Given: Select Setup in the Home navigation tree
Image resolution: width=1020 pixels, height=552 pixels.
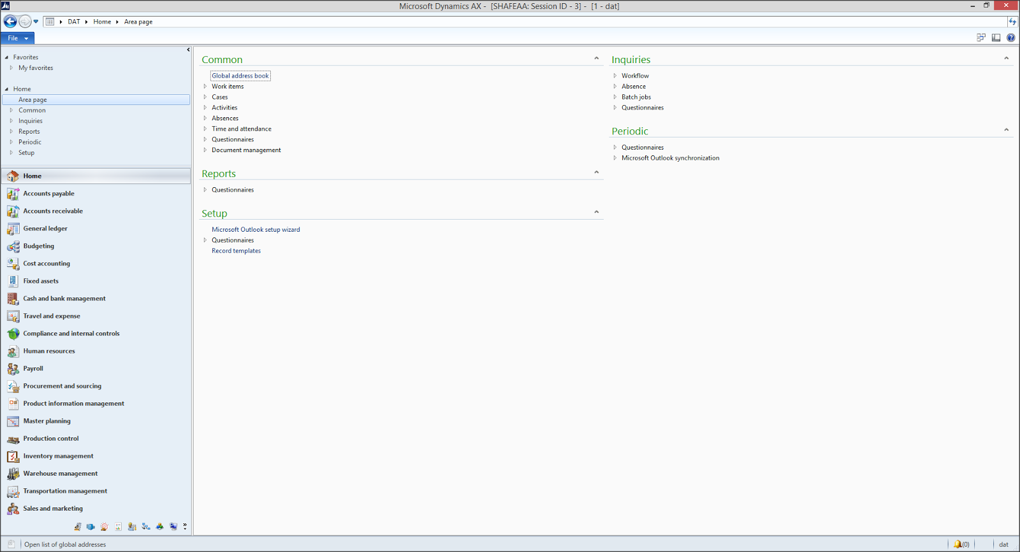Looking at the screenshot, I should coord(26,153).
